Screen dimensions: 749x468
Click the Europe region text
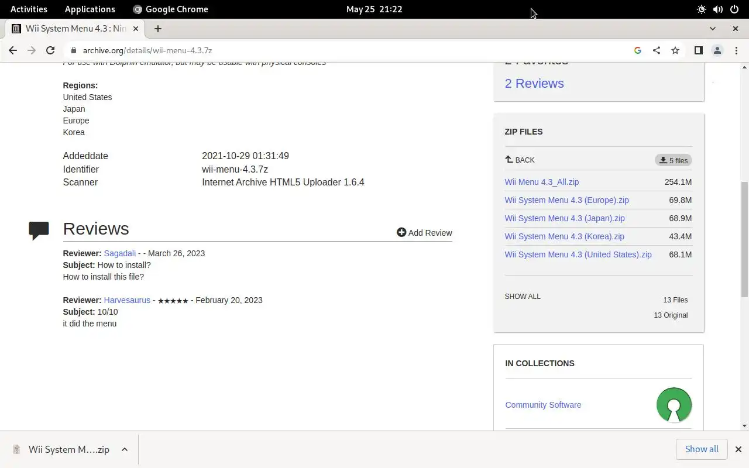pos(76,121)
